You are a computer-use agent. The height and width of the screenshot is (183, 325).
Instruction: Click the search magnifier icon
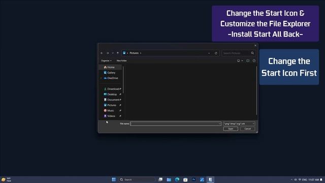click(252, 53)
